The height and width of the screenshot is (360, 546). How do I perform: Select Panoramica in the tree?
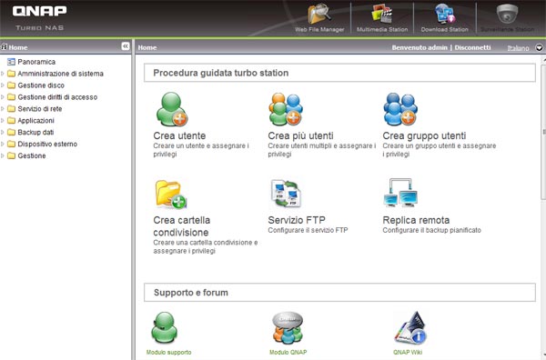click(36, 62)
